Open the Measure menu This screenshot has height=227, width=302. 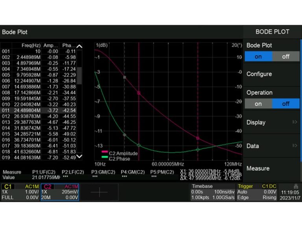click(272, 168)
